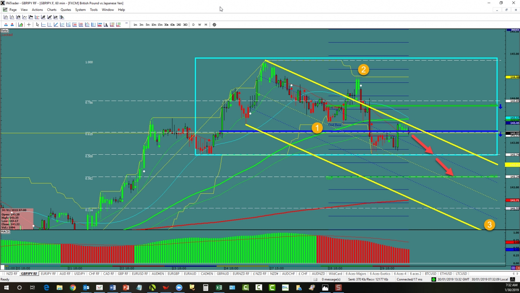Click the MACD panel label
The image size is (520, 293).
point(5,232)
